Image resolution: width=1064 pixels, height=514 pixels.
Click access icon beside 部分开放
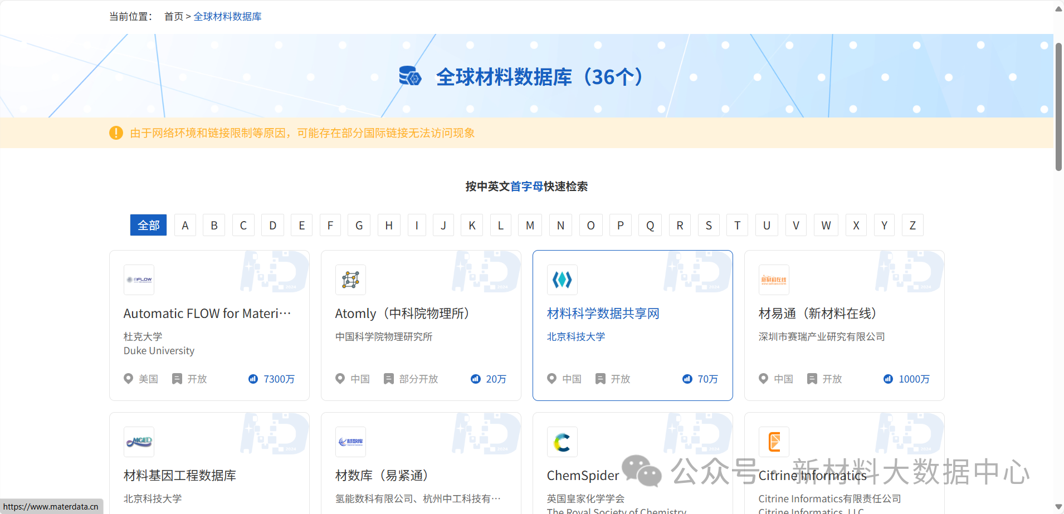coord(389,379)
